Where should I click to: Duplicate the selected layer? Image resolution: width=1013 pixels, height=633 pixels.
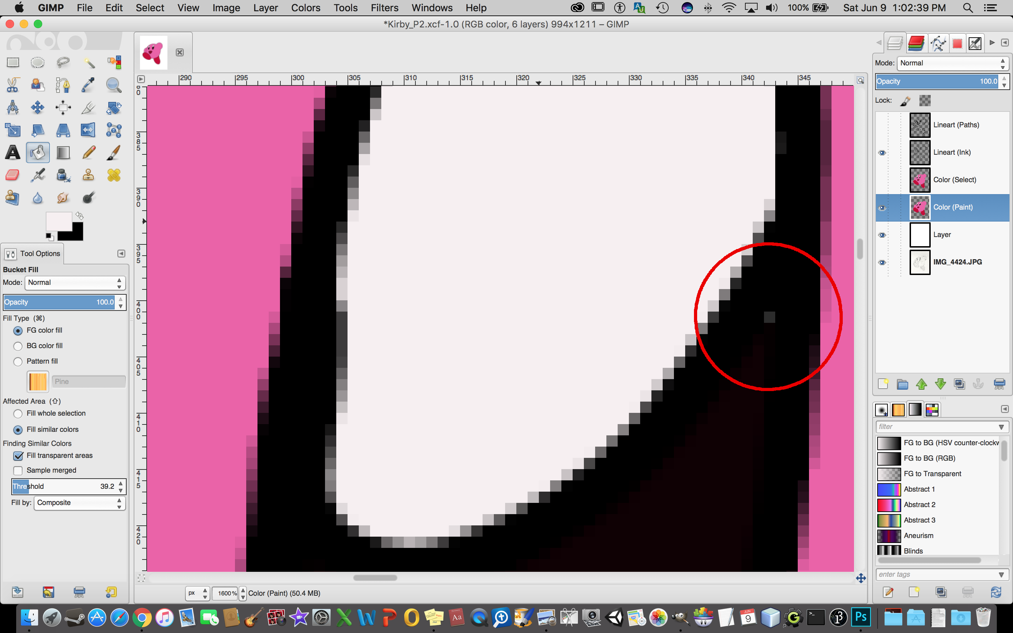click(x=960, y=384)
